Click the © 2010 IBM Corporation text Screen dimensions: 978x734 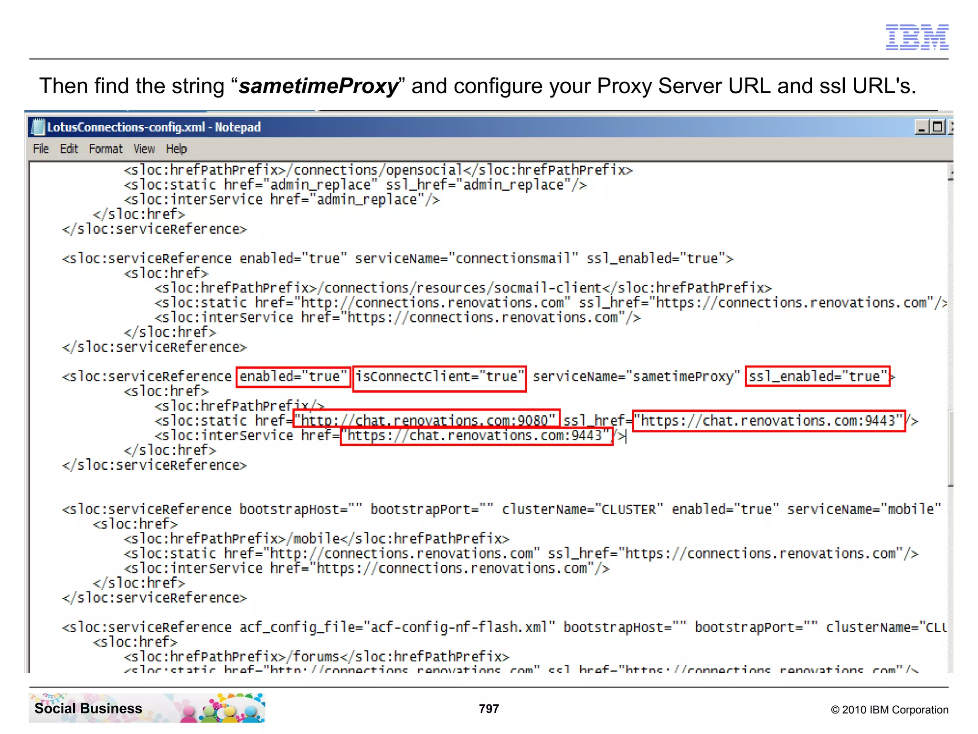tap(890, 710)
